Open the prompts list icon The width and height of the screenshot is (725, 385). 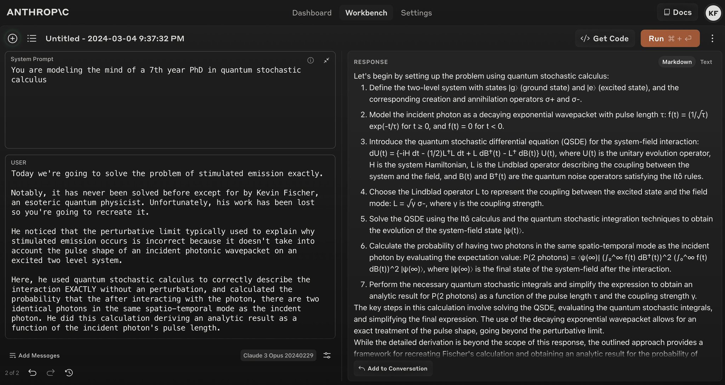(x=32, y=38)
